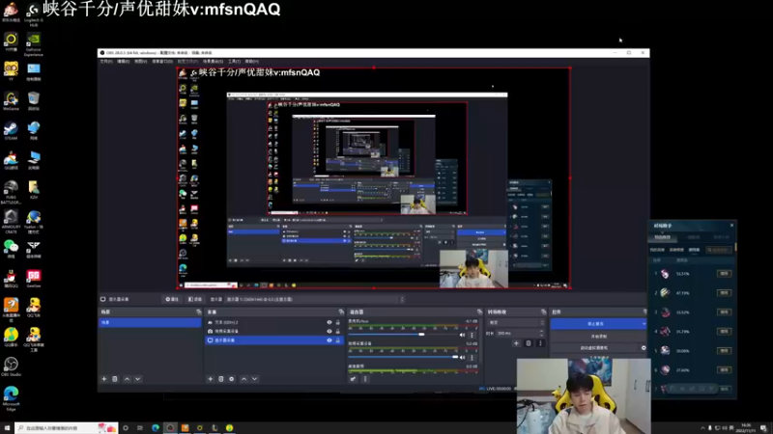Click the Start Recording button

point(598,336)
